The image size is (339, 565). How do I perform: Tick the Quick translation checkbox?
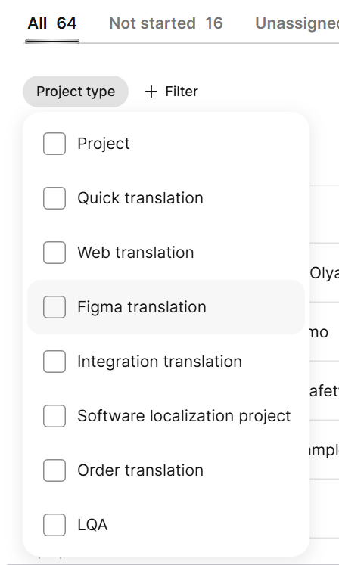pos(54,198)
